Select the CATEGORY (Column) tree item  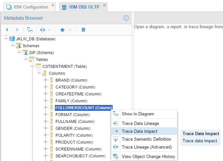76,87
